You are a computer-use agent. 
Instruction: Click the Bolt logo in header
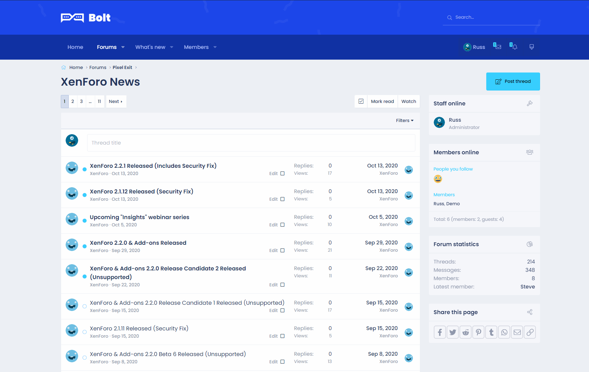click(x=86, y=18)
